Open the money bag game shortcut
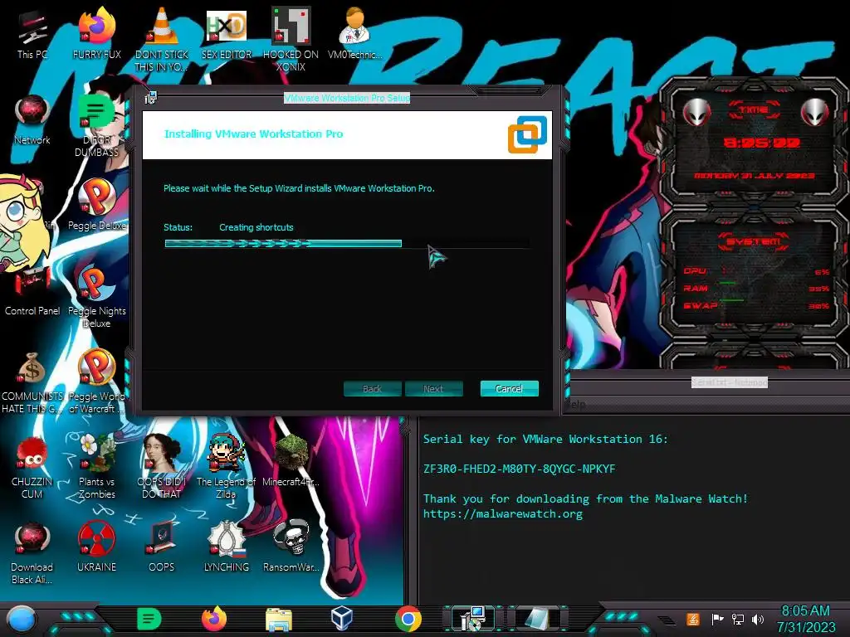Viewport: 850px width, 637px height. [x=32, y=382]
